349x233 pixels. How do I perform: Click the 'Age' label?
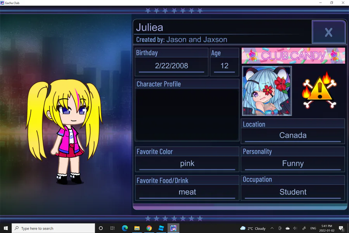tap(216, 53)
